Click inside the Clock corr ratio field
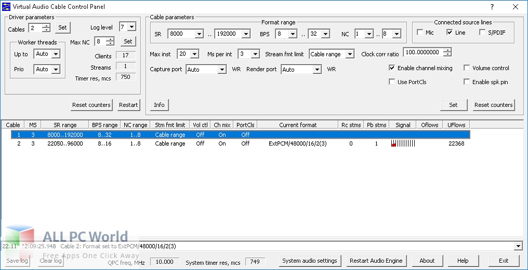 click(x=423, y=52)
